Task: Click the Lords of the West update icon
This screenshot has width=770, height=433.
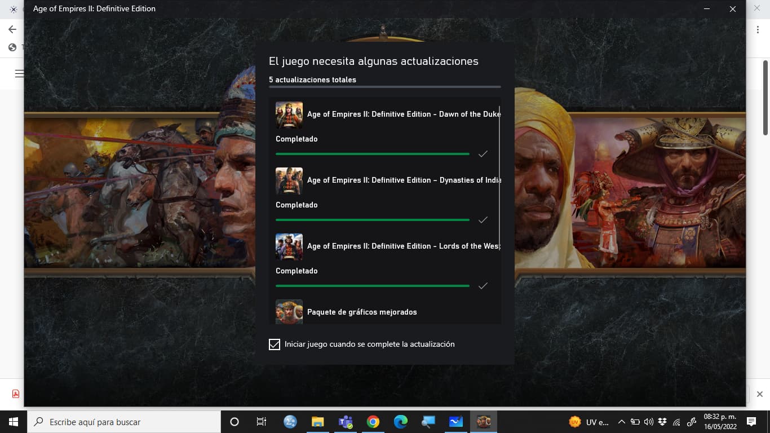Action: tap(289, 247)
